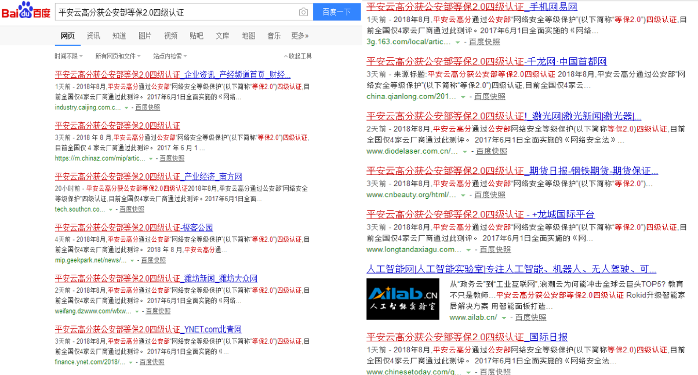Expand dropdown arrow next to 3g.163.com URL
Screen dimensions: 698x375
coord(458,42)
